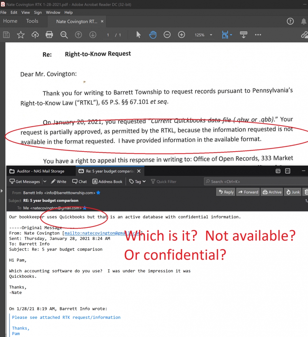Screen dimensions: 308x337
Task: Toggle the Quick Filter bar
Action: (164, 182)
